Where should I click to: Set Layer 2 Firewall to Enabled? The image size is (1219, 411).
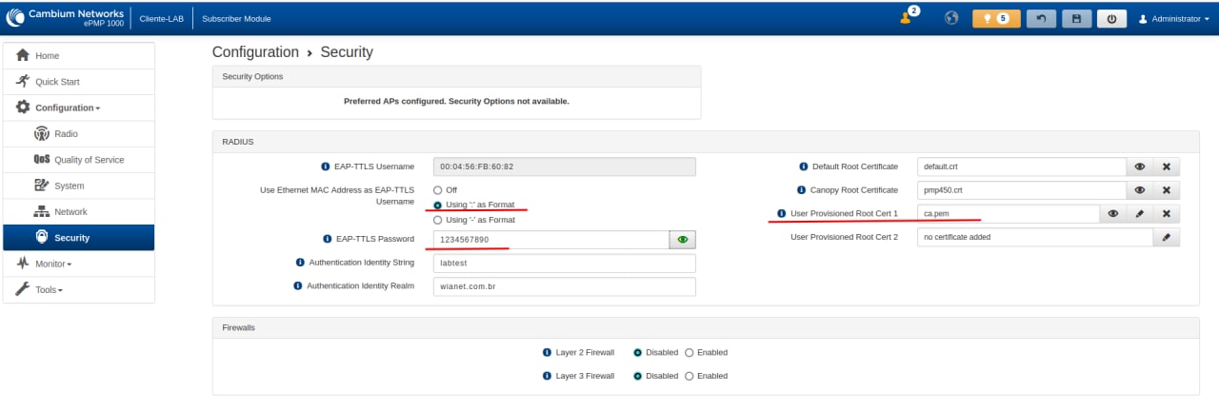click(689, 352)
